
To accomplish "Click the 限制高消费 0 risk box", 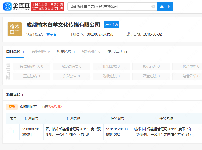I will 71,66.
